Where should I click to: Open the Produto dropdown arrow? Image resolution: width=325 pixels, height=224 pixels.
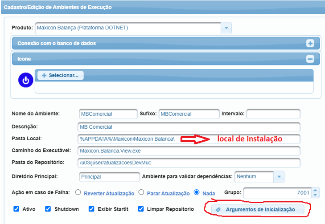(226, 28)
